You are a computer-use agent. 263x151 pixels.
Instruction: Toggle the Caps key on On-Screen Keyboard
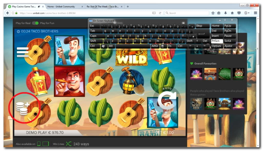97,36
